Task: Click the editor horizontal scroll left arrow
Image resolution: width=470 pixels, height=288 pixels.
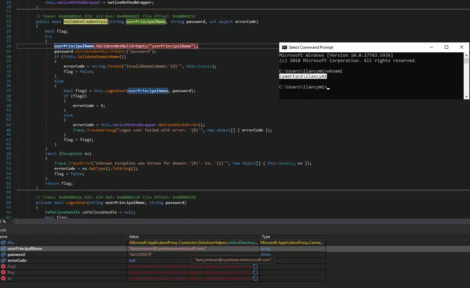Action: tap(17, 221)
